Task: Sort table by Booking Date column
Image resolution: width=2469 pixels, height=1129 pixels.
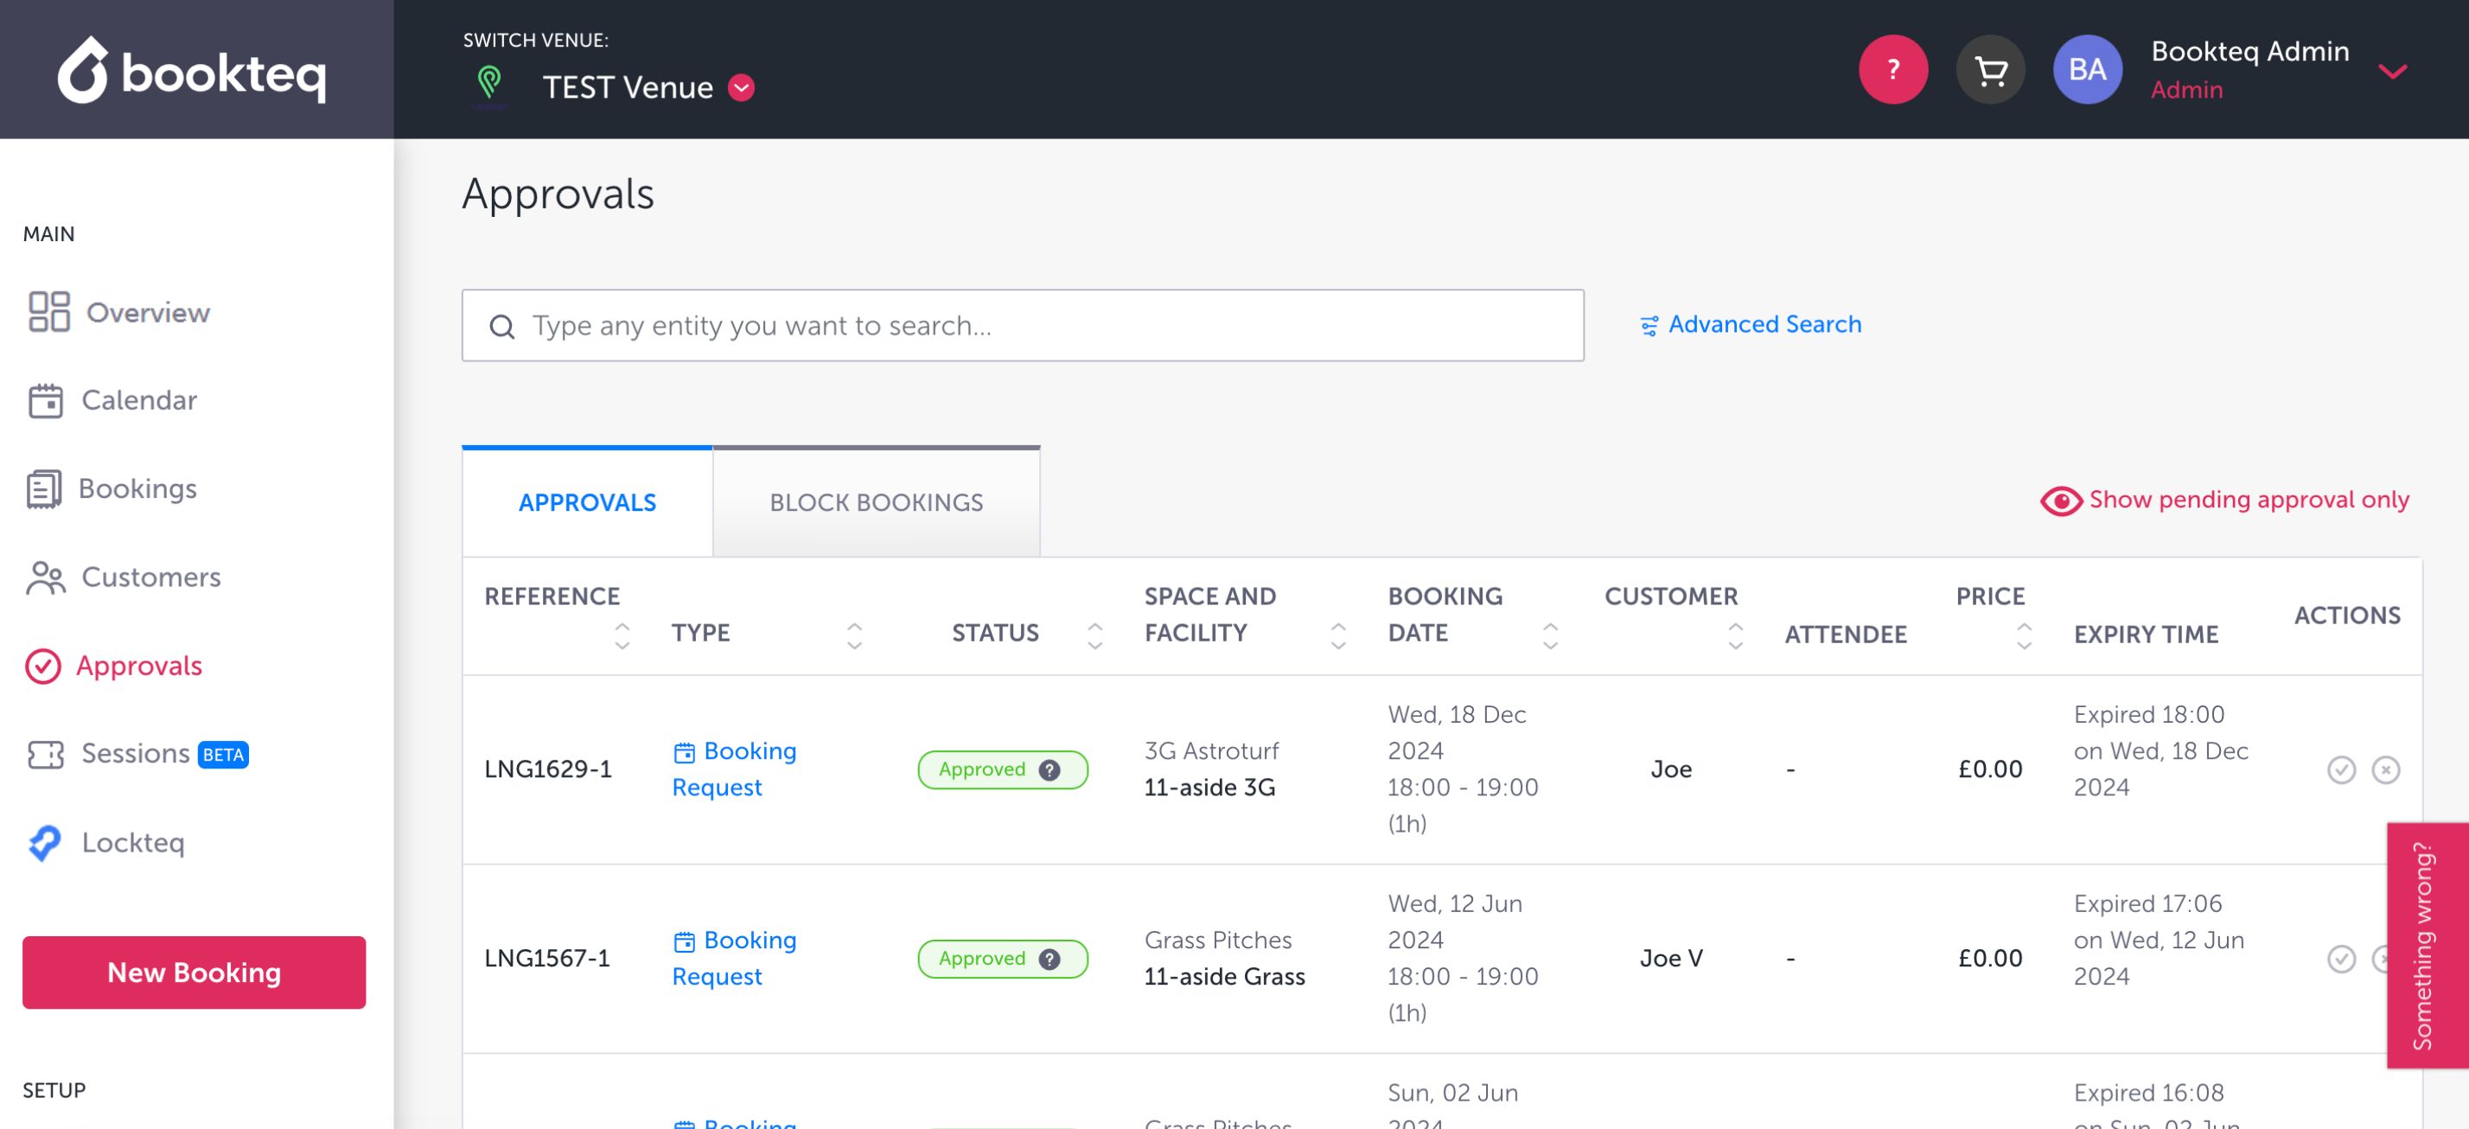Action: click(x=1550, y=635)
